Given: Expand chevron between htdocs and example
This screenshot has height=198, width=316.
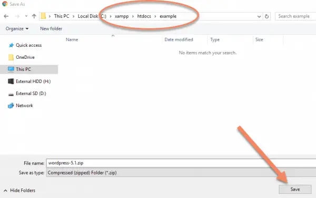Looking at the screenshot, I should pos(155,16).
